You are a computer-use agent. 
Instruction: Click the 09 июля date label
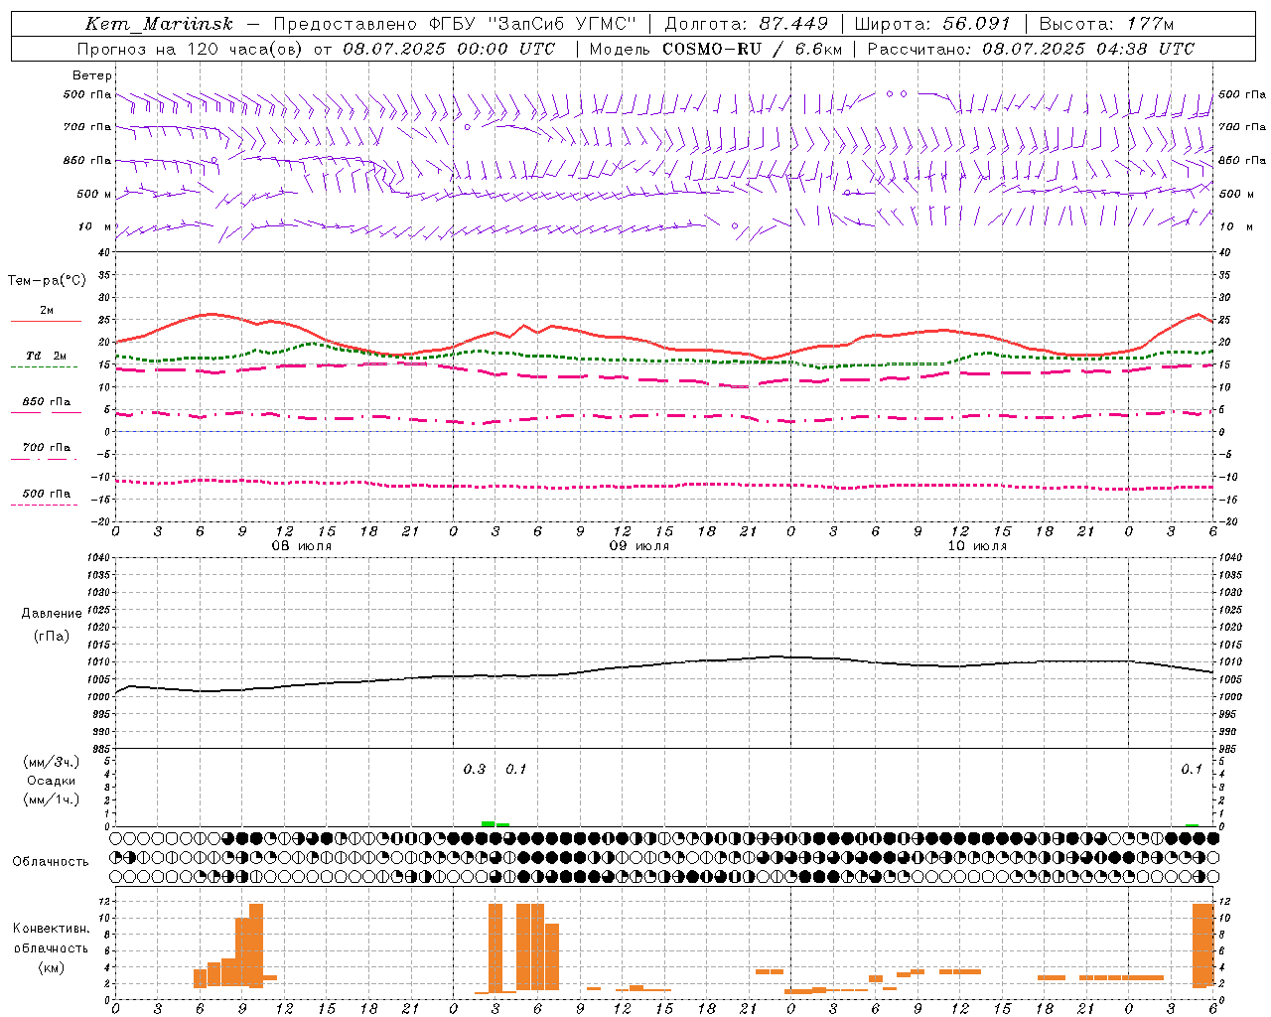638,546
